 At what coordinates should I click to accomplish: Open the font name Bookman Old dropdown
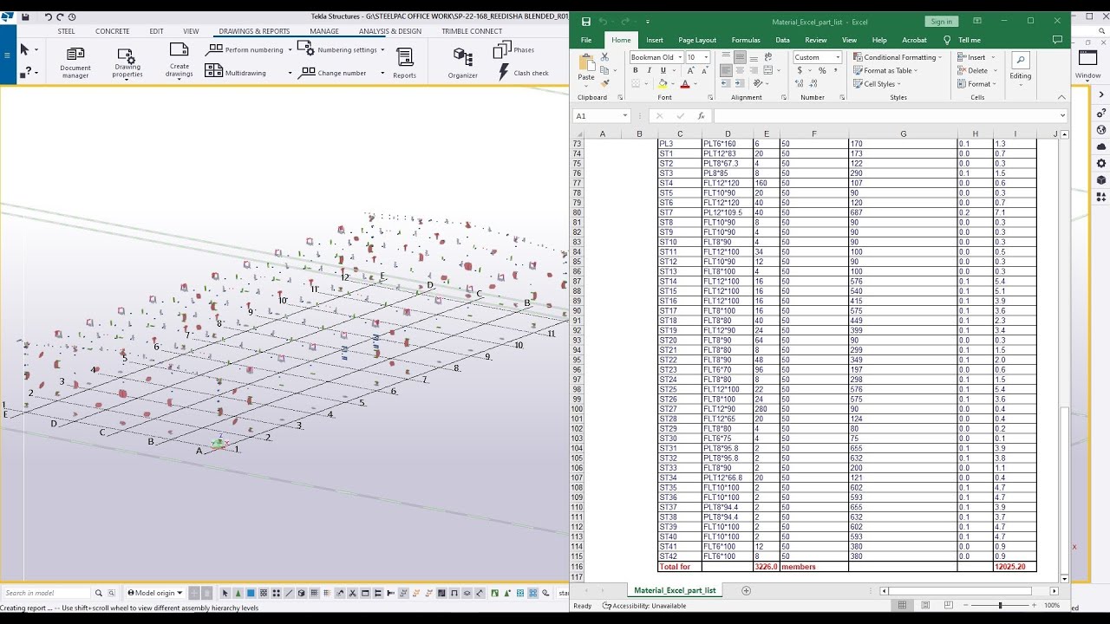click(679, 57)
